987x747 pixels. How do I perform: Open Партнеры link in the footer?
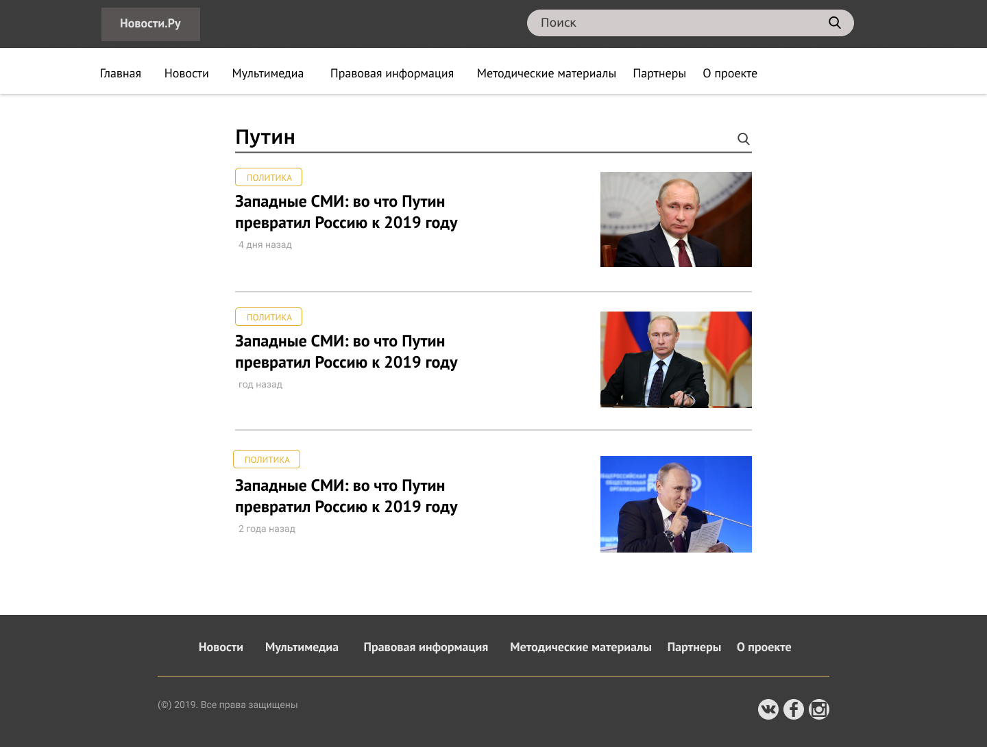[x=694, y=647]
